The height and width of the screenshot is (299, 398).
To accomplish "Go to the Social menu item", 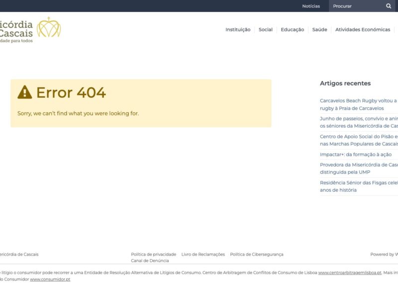I will tap(266, 29).
